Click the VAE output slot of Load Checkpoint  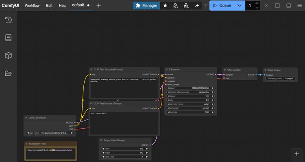click(x=75, y=129)
